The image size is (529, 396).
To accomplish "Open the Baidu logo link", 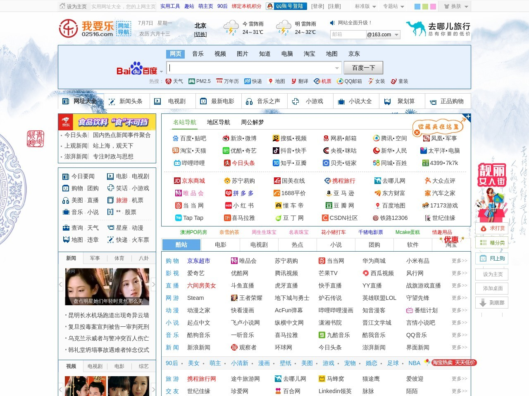I will click(137, 69).
